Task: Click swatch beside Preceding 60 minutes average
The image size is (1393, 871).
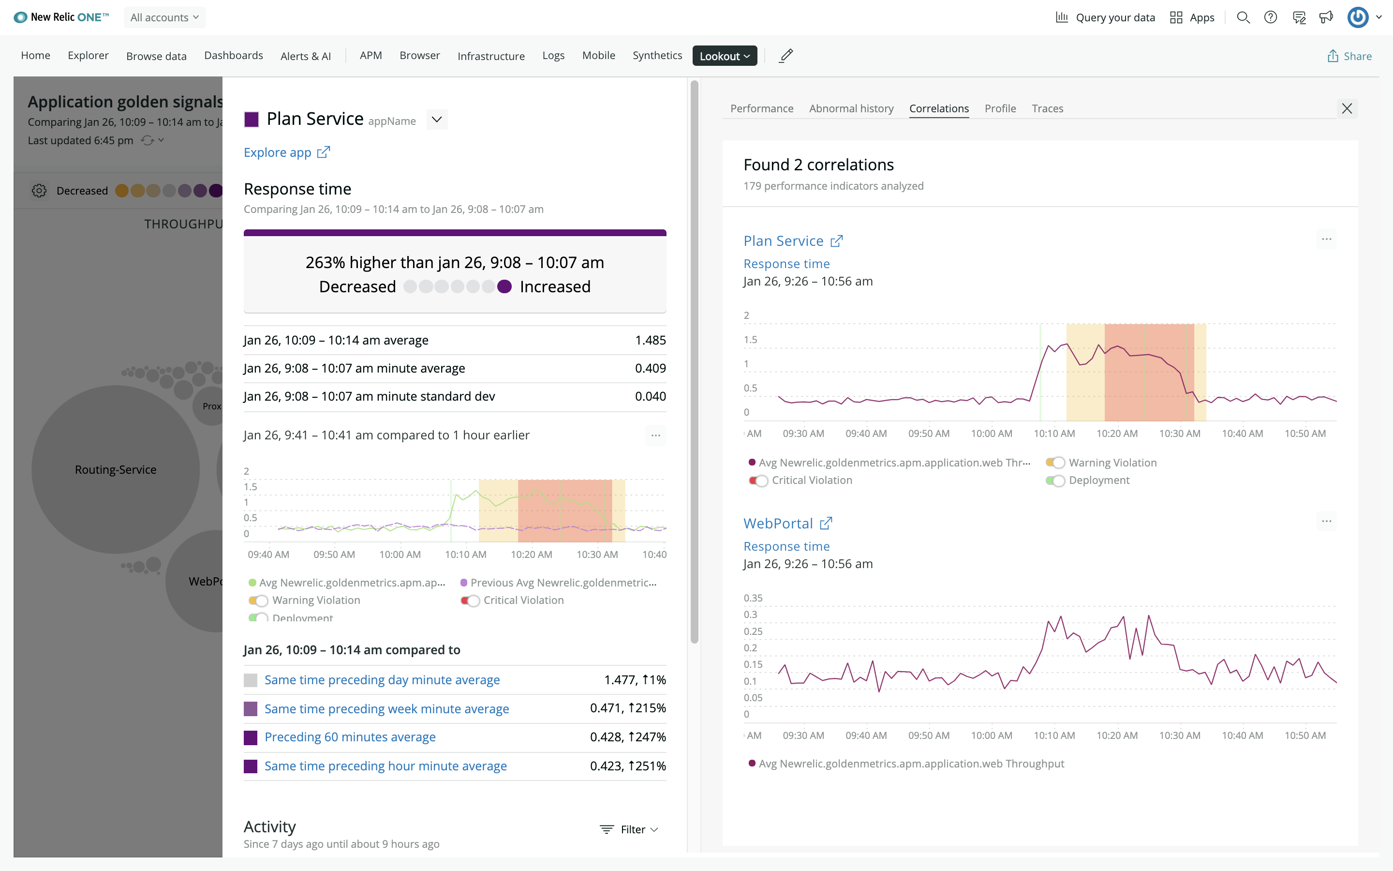Action: click(251, 737)
